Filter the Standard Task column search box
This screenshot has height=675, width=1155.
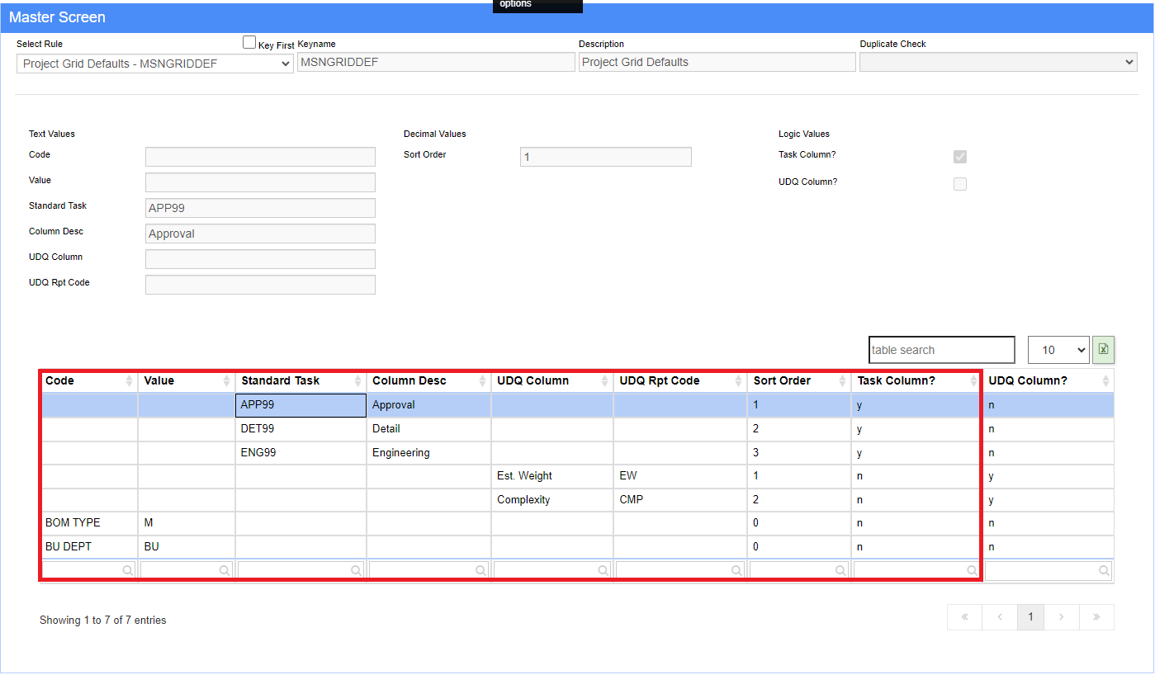point(301,569)
